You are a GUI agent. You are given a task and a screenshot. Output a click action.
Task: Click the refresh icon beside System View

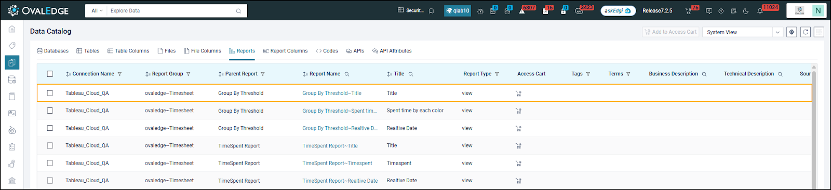(806, 32)
